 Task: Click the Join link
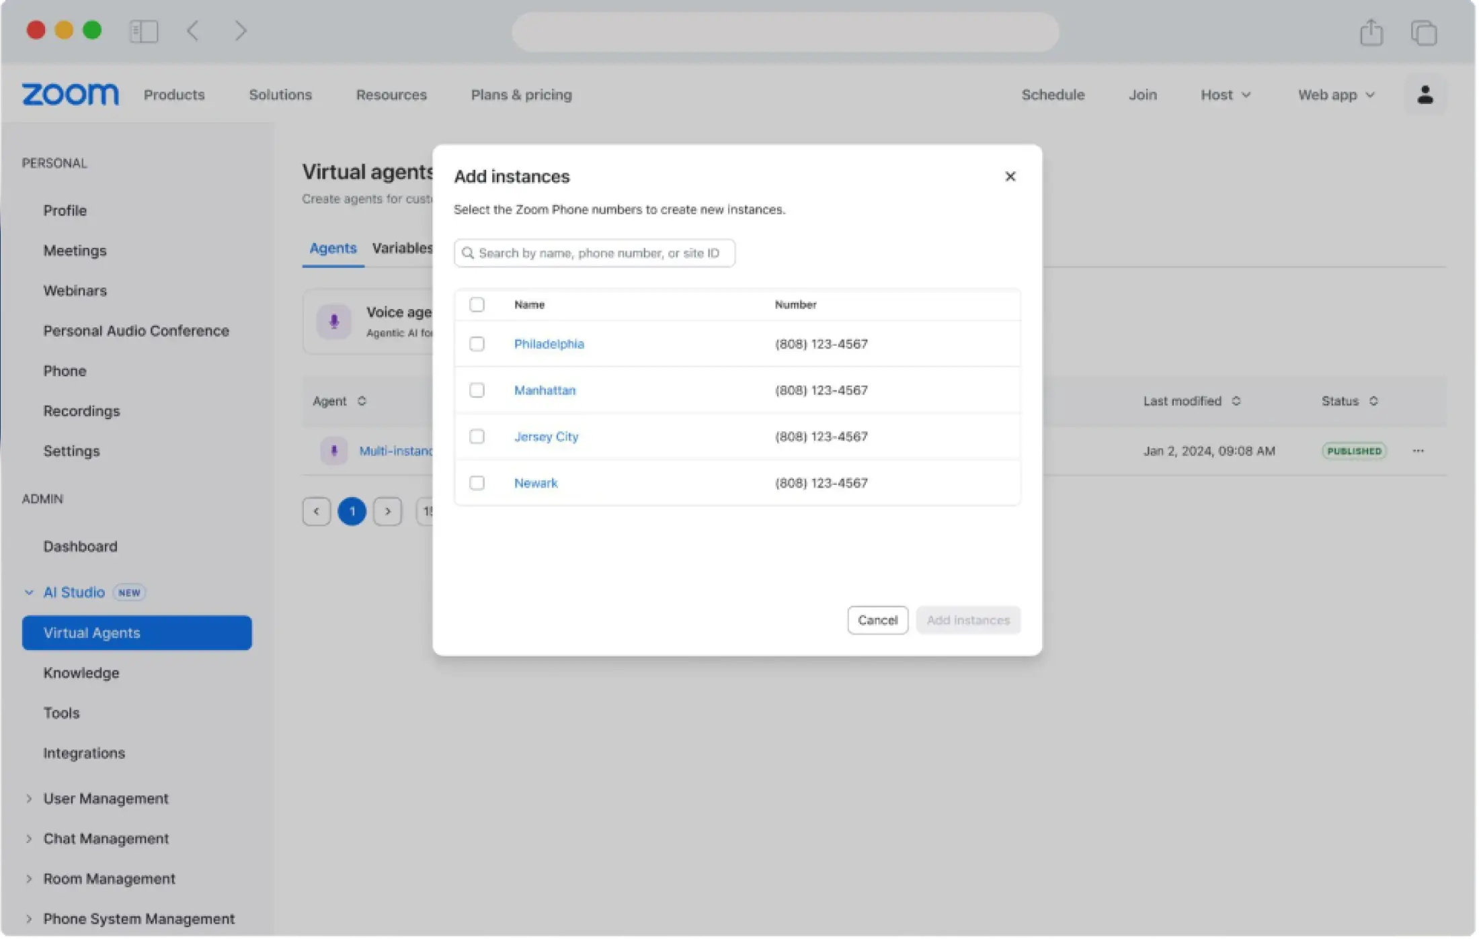[x=1143, y=95]
